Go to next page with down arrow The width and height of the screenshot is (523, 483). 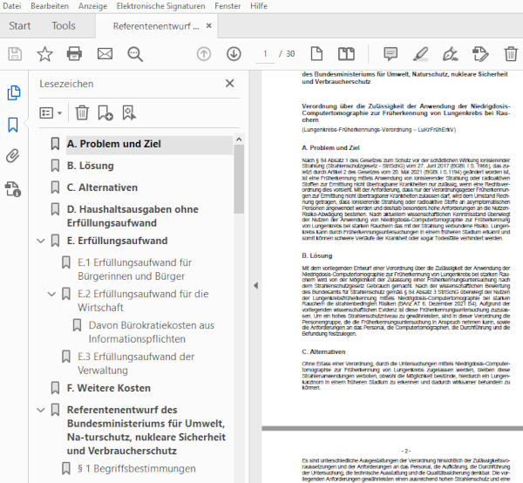pos(234,54)
